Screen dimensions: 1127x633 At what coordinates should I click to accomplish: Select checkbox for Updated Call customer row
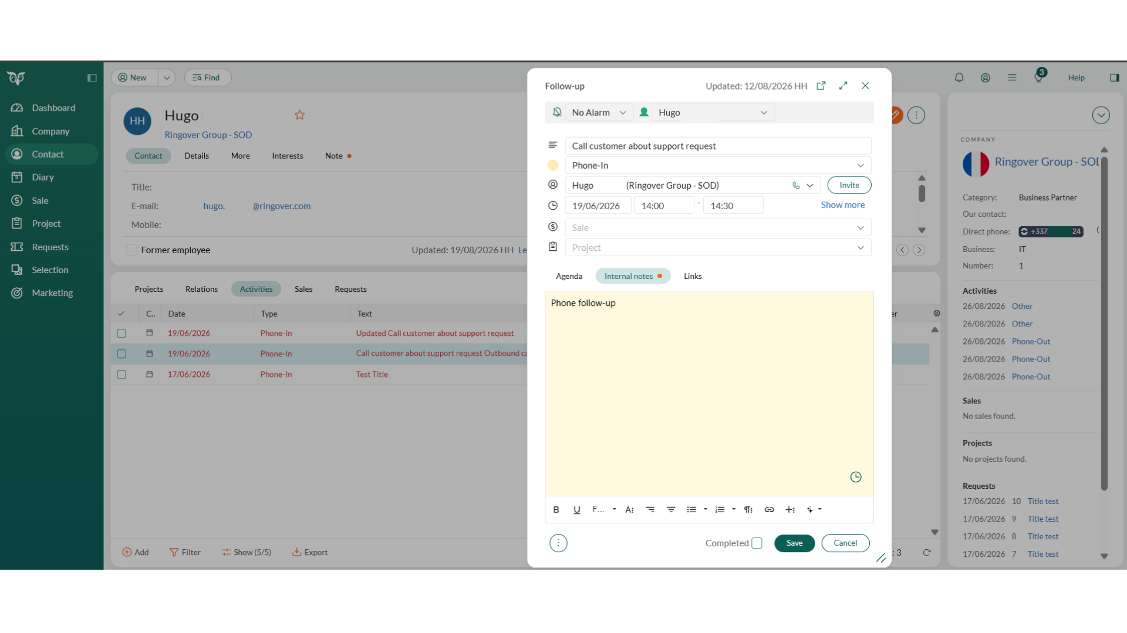[x=122, y=333]
